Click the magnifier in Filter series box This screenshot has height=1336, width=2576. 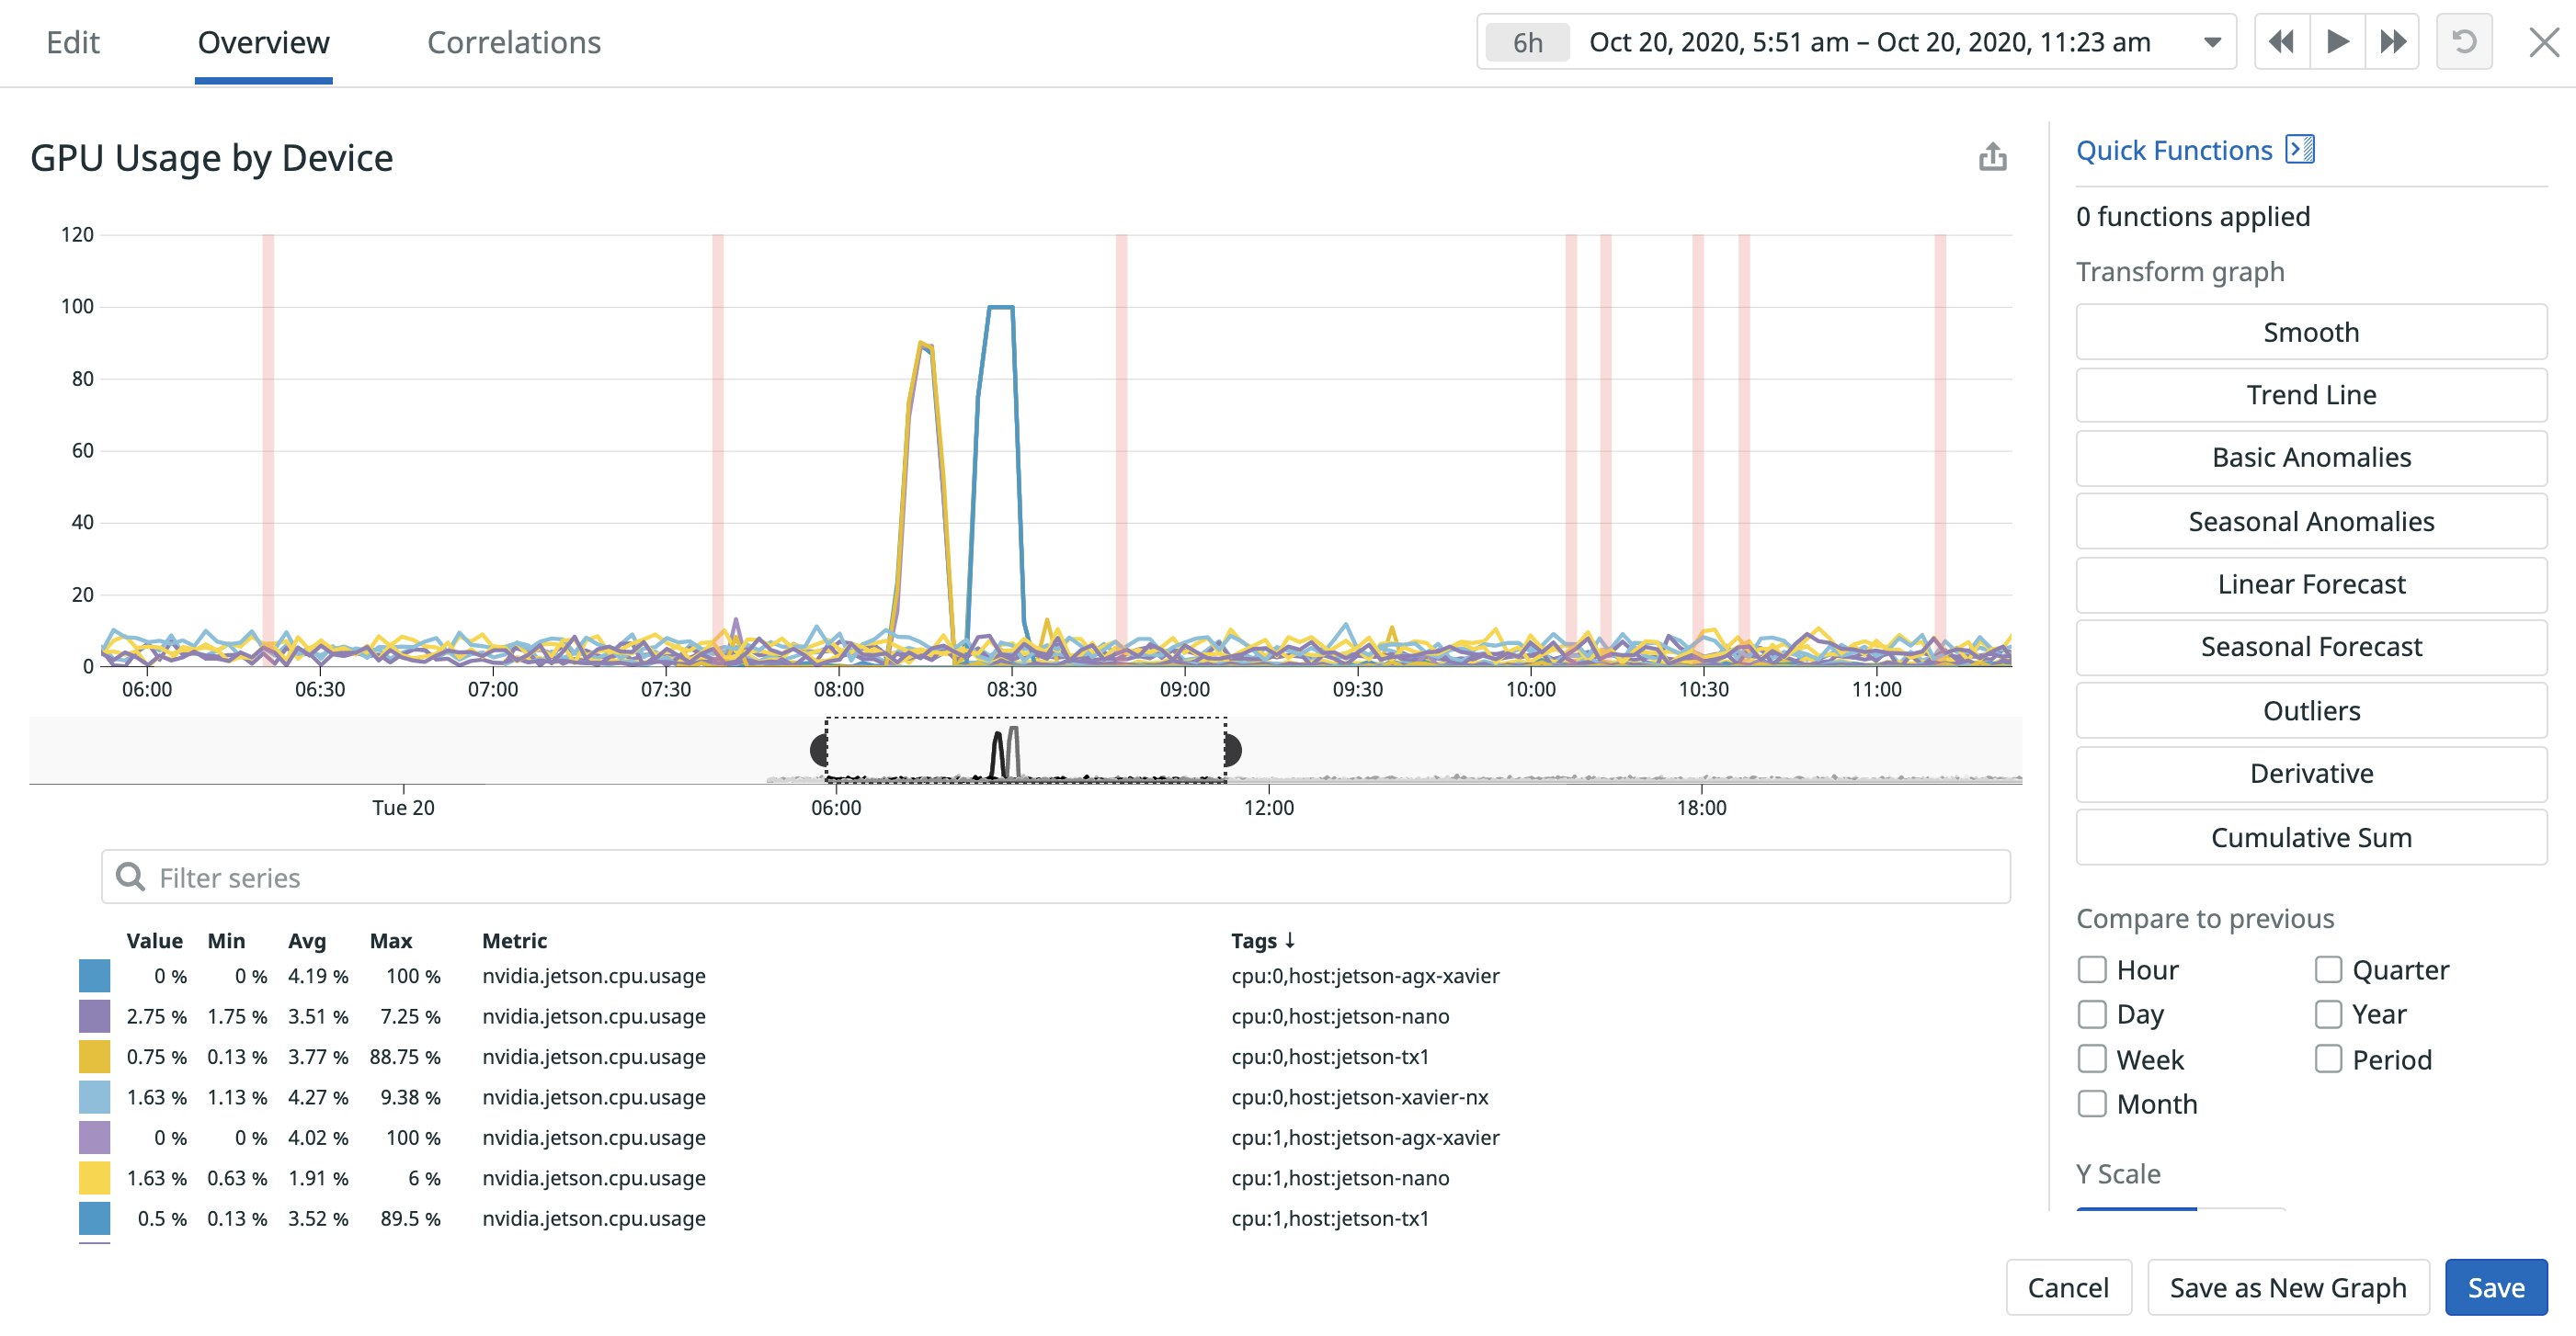[133, 877]
